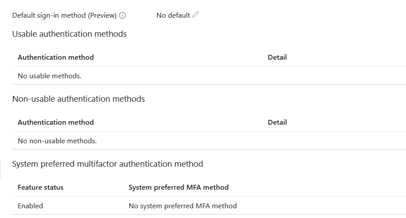Select the Enabled feature status cell
The image size is (406, 218).
tap(30, 206)
